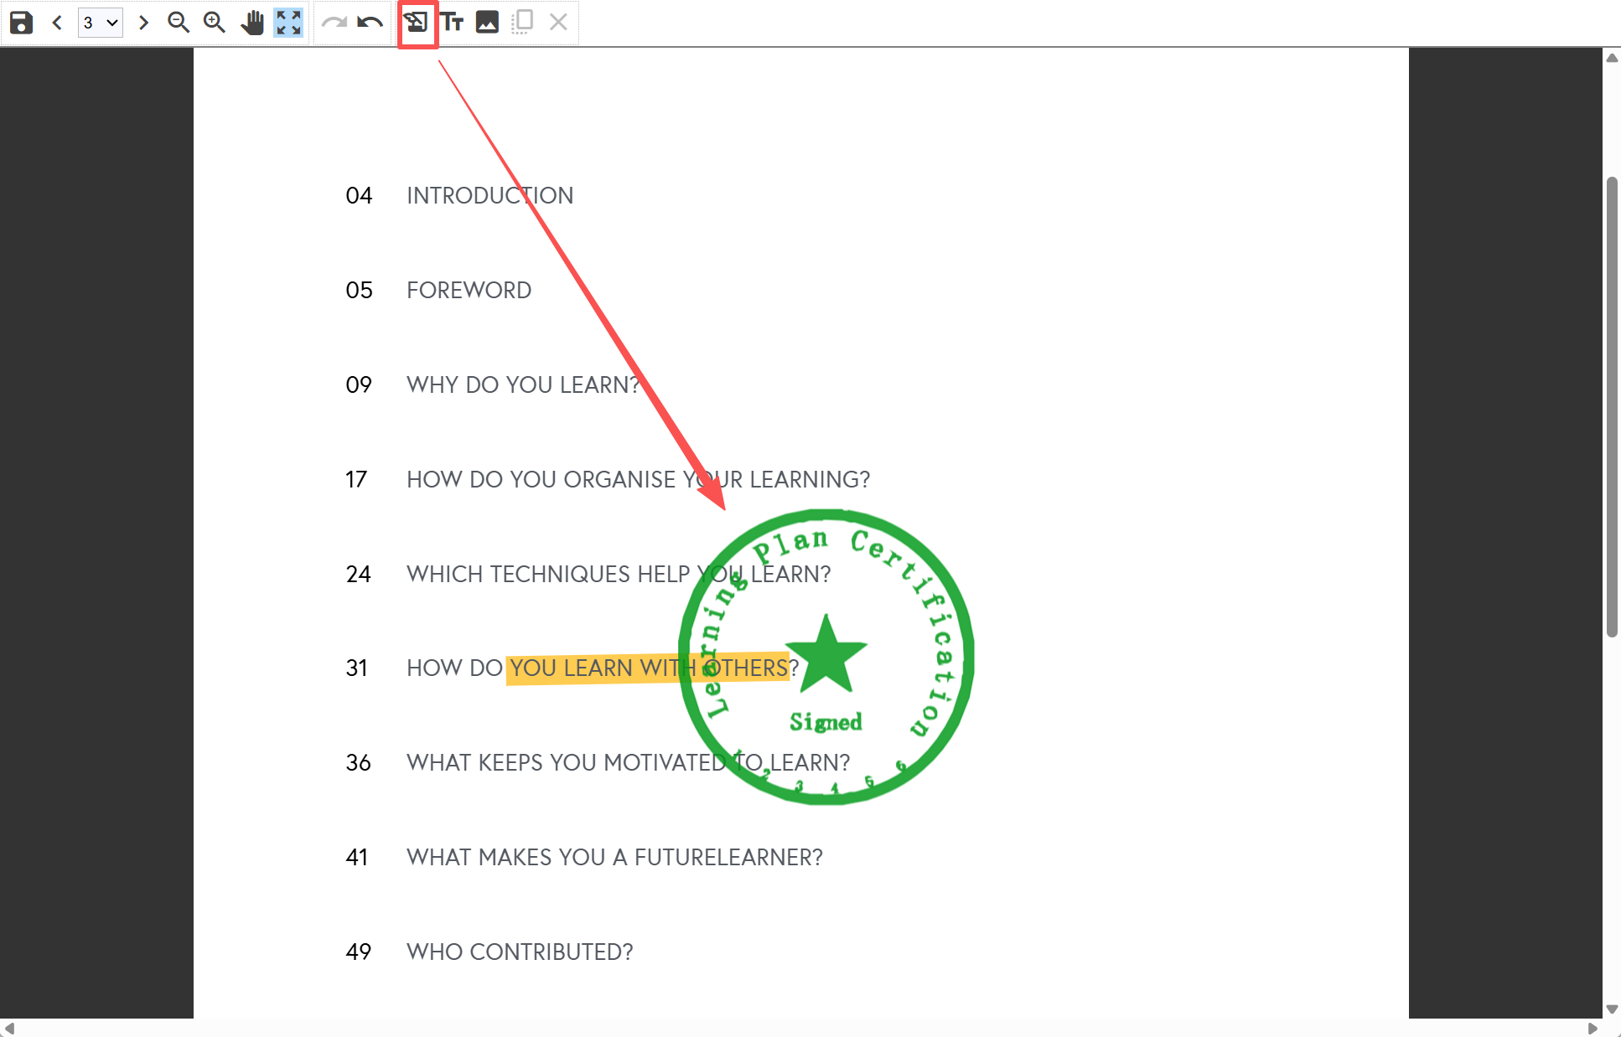Go to the next page
1621x1037 pixels.
pos(143,23)
